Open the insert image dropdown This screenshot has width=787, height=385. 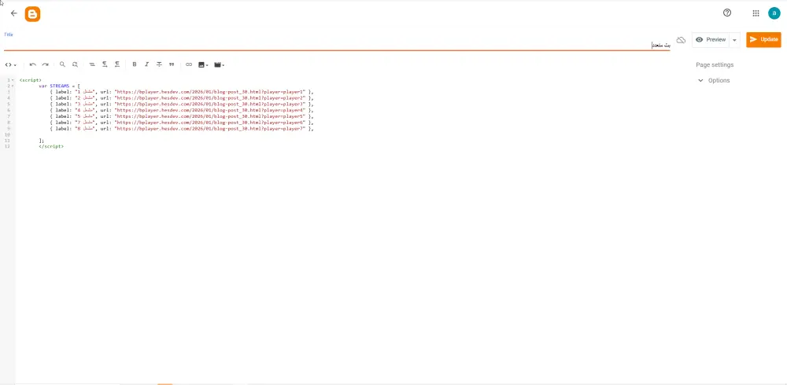pyautogui.click(x=203, y=64)
